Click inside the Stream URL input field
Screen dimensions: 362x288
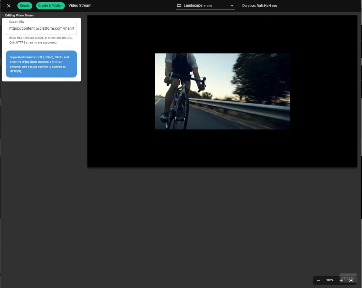[41, 28]
